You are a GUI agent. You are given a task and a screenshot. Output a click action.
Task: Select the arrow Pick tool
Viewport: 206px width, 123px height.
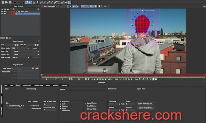click(x=23, y=2)
